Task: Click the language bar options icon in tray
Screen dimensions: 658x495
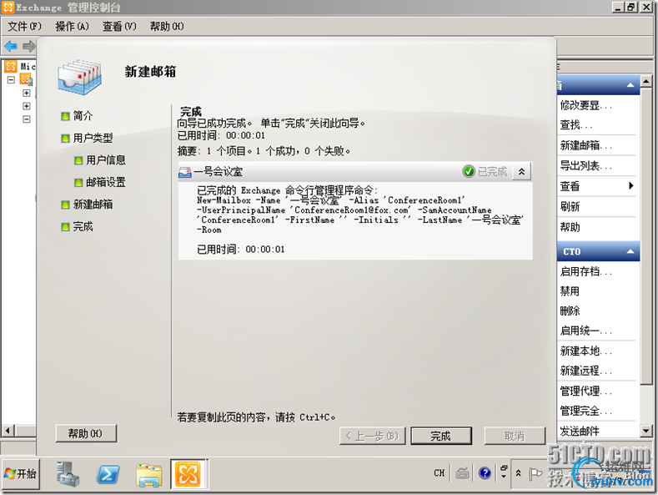Action: (x=504, y=472)
